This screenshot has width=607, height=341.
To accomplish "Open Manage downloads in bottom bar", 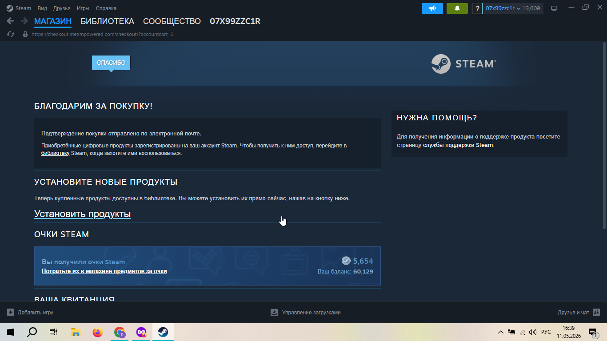I will tap(306, 312).
